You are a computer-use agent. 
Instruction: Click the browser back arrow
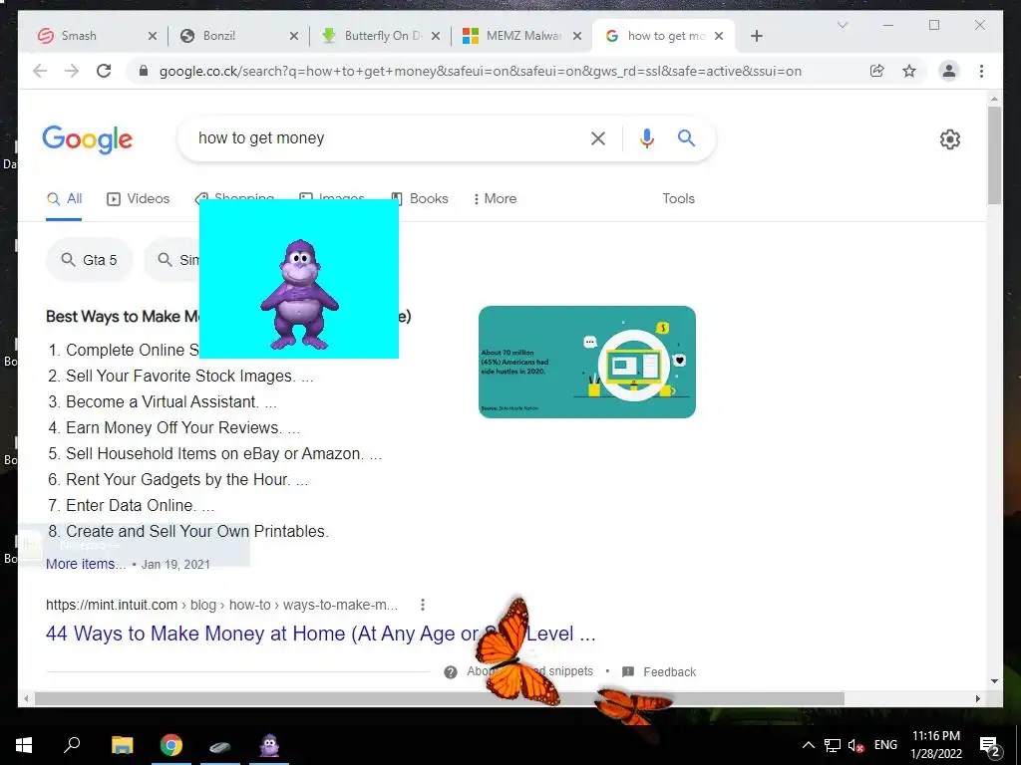click(x=40, y=71)
